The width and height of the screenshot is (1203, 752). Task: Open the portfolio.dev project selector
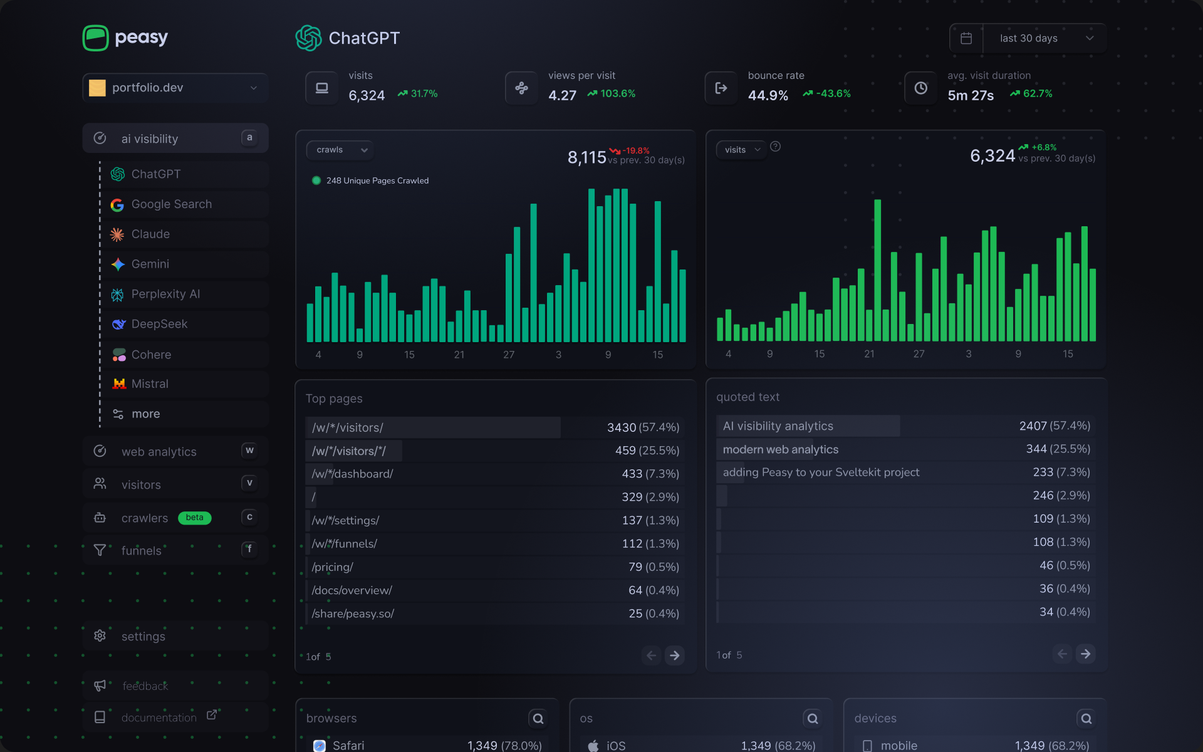pos(175,88)
